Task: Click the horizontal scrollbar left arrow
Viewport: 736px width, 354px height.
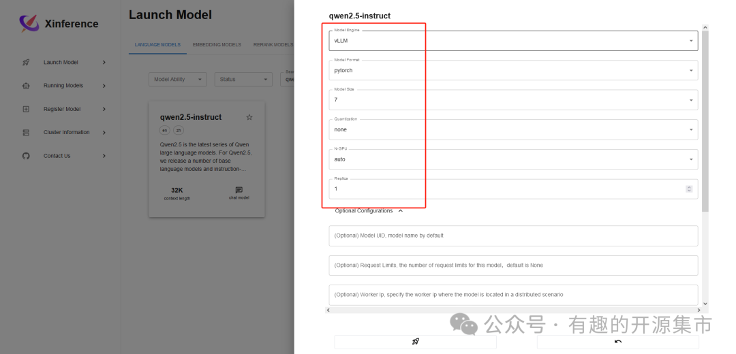Action: 328,310
